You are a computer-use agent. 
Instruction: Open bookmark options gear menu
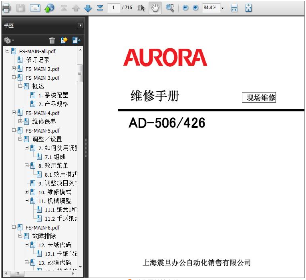point(9,40)
